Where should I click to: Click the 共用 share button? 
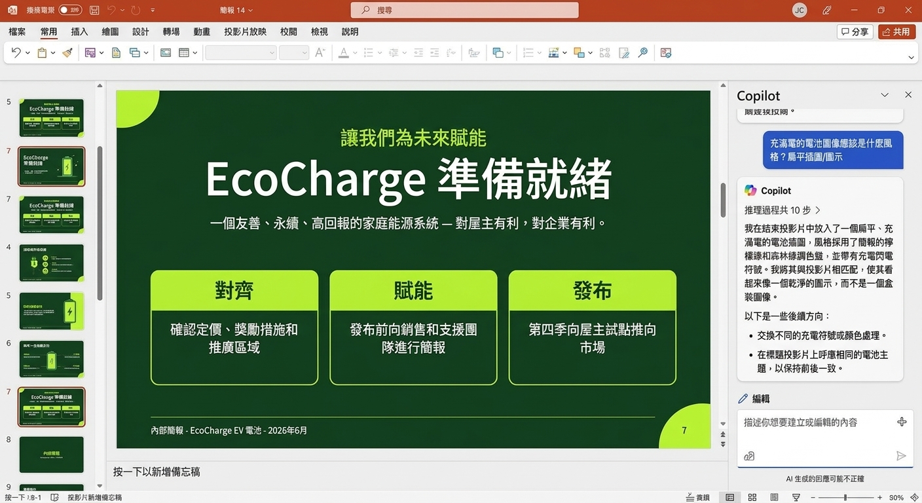point(896,31)
